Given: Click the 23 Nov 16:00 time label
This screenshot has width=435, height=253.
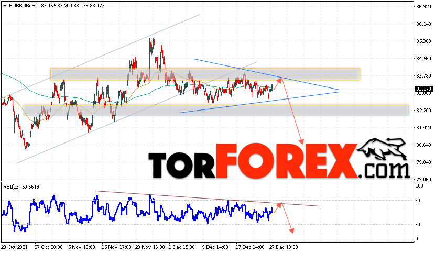Looking at the screenshot, I should (x=150, y=247).
